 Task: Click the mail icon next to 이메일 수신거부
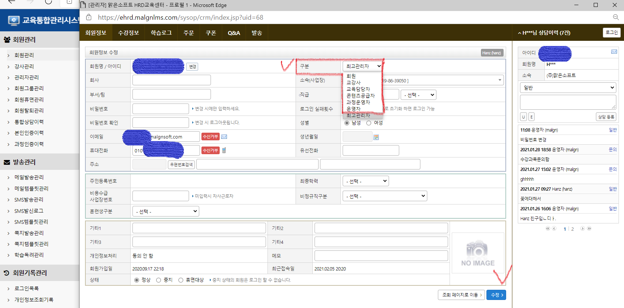224,137
